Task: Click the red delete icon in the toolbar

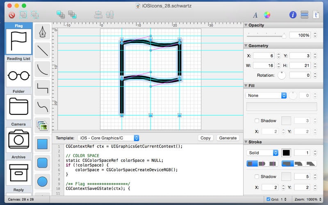Action: 12,15
